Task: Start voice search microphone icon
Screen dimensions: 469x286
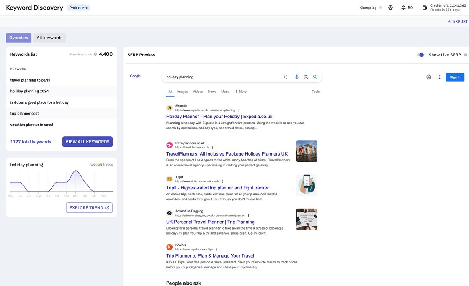Action: 297,77
